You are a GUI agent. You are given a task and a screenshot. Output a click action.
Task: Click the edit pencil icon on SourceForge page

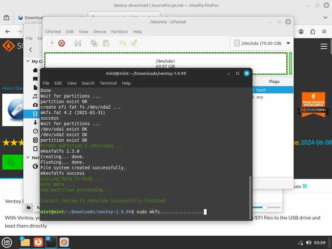[305, 186]
